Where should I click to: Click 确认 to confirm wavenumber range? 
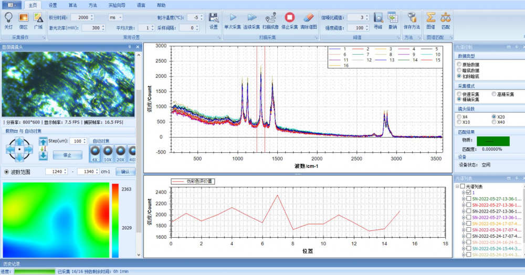pos(125,172)
